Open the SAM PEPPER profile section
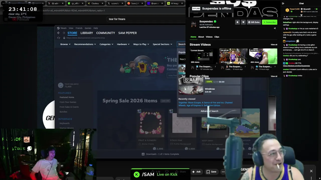The image size is (321, 180). (x=127, y=33)
